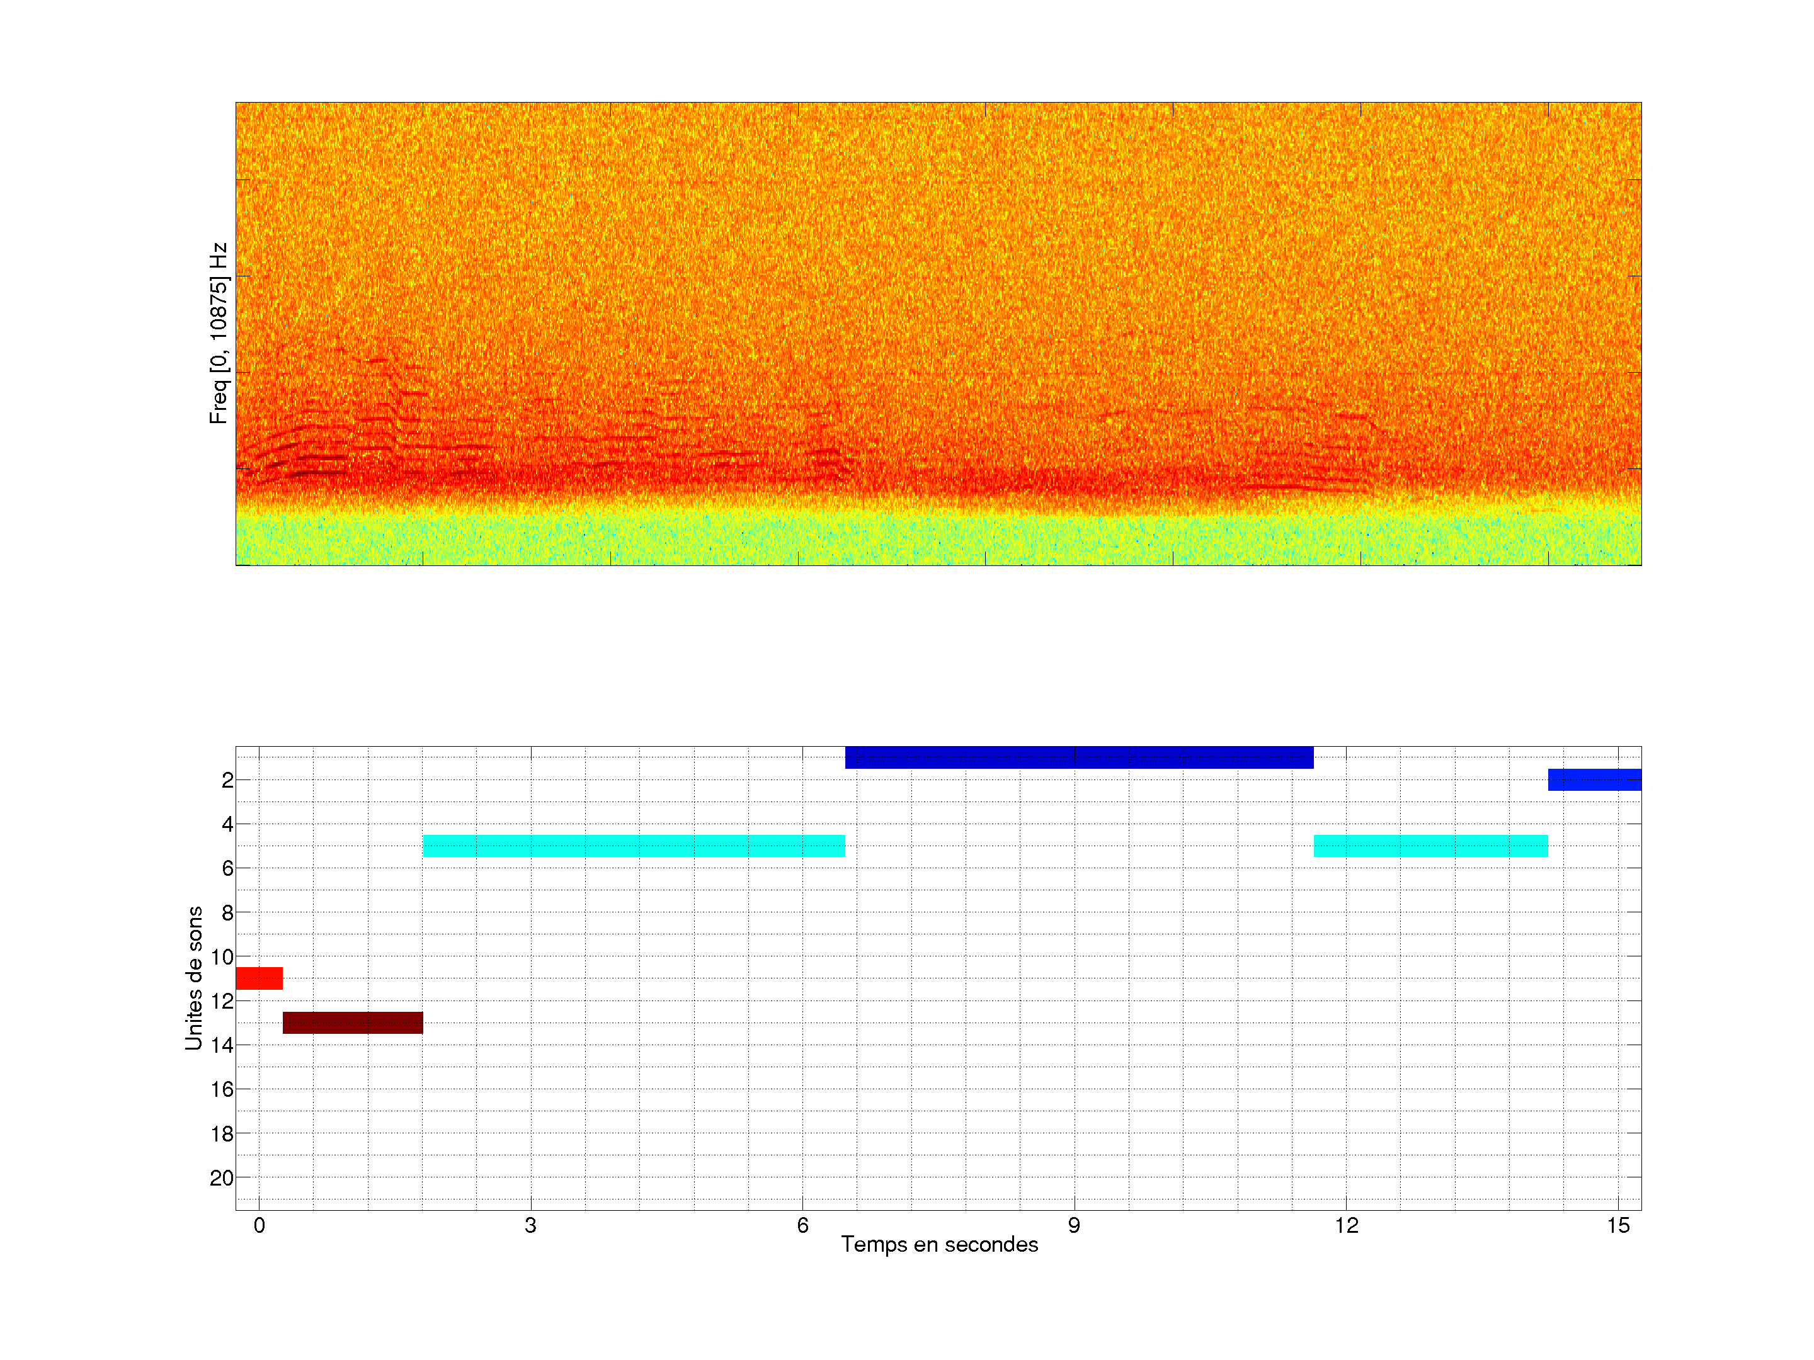1814x1360 pixels.
Task: Click the x-axis tick label 0
Action: (x=259, y=1225)
